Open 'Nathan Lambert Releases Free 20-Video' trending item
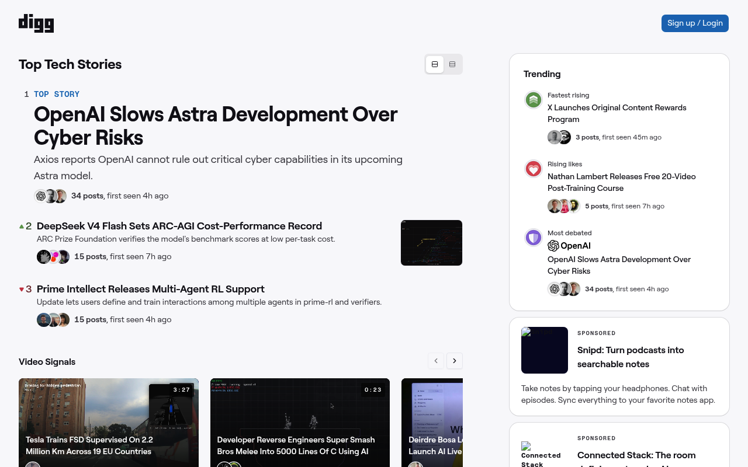748x467 pixels. 622,182
